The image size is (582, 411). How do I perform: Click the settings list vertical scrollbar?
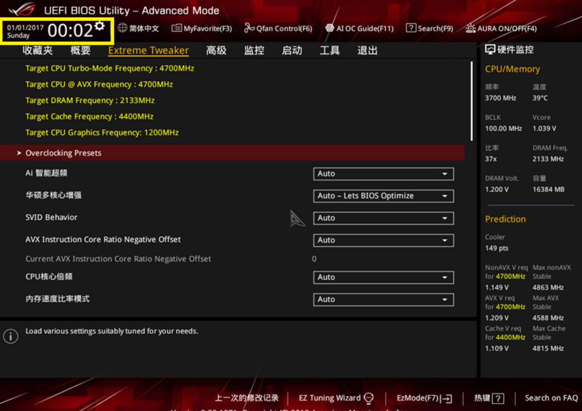tap(471, 101)
